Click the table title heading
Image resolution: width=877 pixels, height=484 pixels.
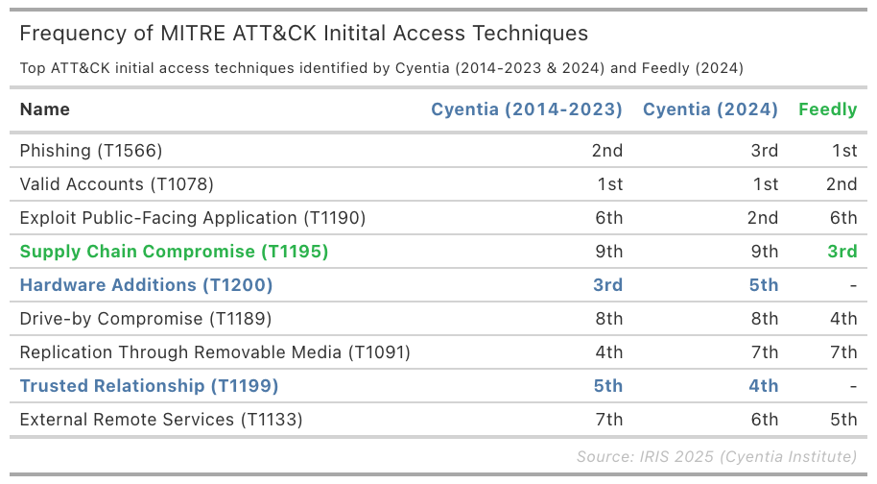(303, 34)
